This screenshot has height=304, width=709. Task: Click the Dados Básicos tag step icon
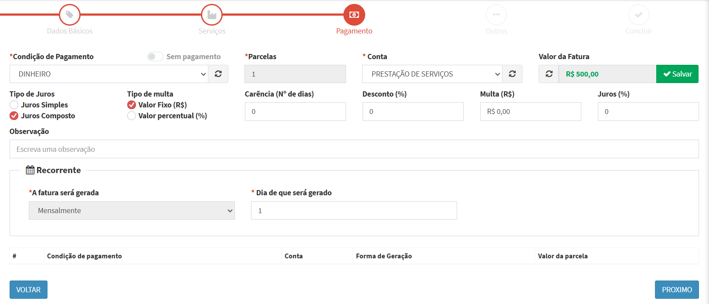(x=70, y=15)
